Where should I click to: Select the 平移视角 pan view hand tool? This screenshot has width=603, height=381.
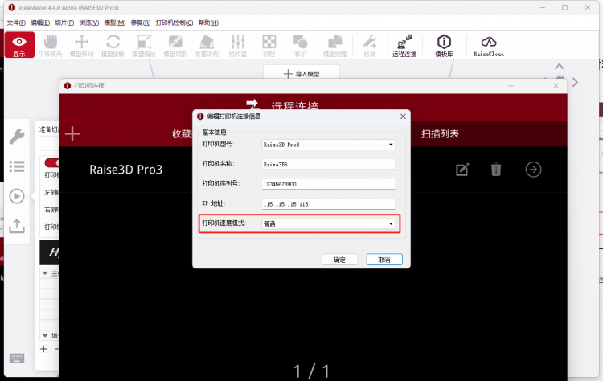[x=51, y=46]
